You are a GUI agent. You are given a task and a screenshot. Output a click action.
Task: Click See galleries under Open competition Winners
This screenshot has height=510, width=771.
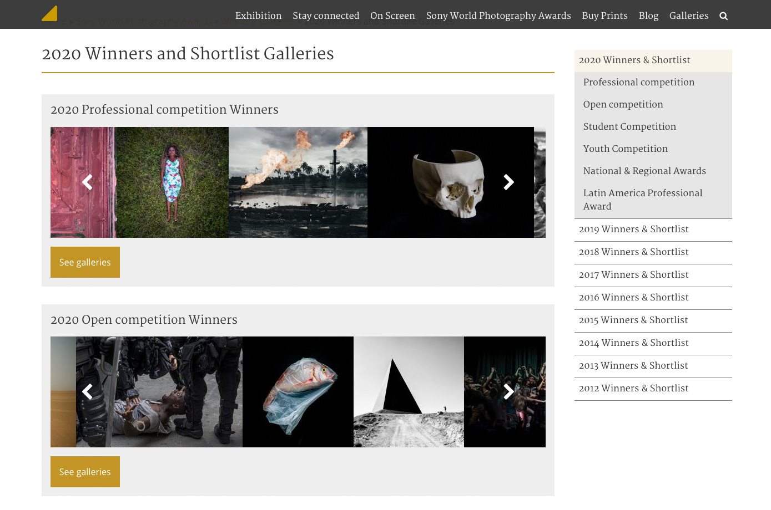pyautogui.click(x=85, y=472)
